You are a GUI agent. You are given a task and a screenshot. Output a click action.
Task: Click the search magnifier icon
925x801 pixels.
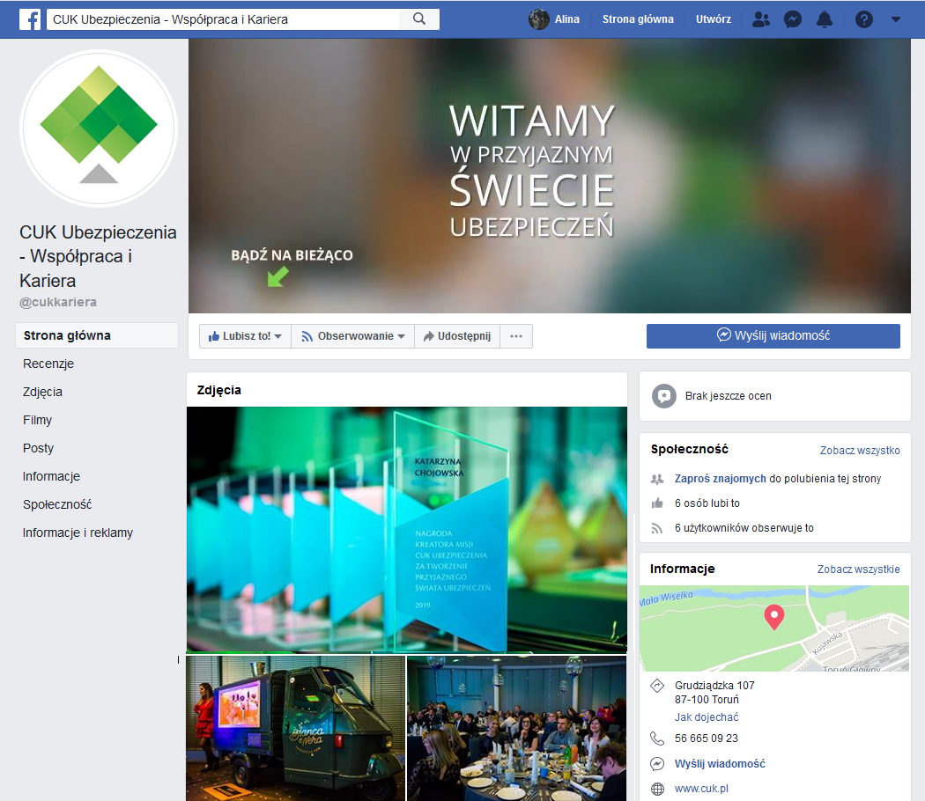pos(419,18)
